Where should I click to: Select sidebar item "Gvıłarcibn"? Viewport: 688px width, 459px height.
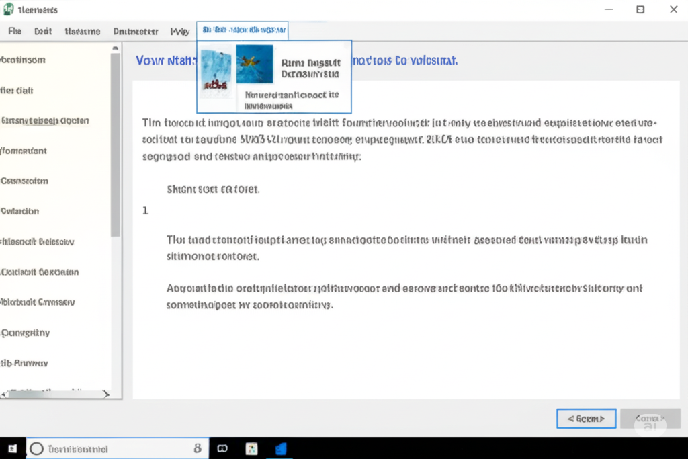point(19,211)
